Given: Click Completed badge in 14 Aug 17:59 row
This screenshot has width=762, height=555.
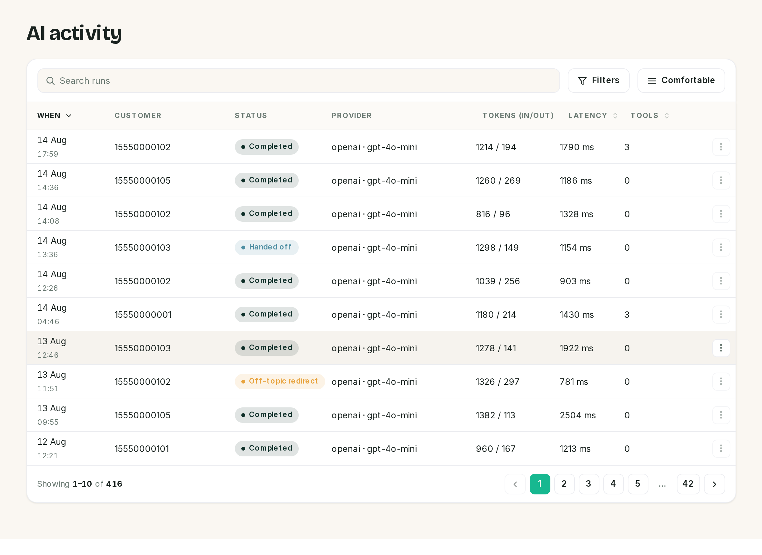Looking at the screenshot, I should pyautogui.click(x=266, y=147).
